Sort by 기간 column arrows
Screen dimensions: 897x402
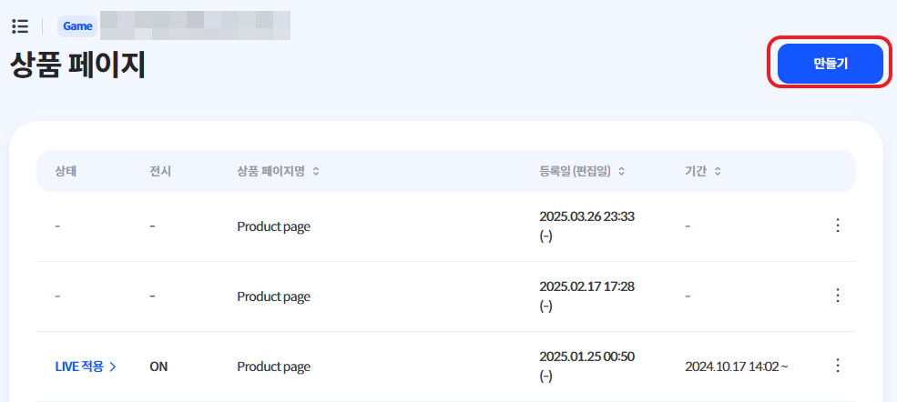coord(718,171)
